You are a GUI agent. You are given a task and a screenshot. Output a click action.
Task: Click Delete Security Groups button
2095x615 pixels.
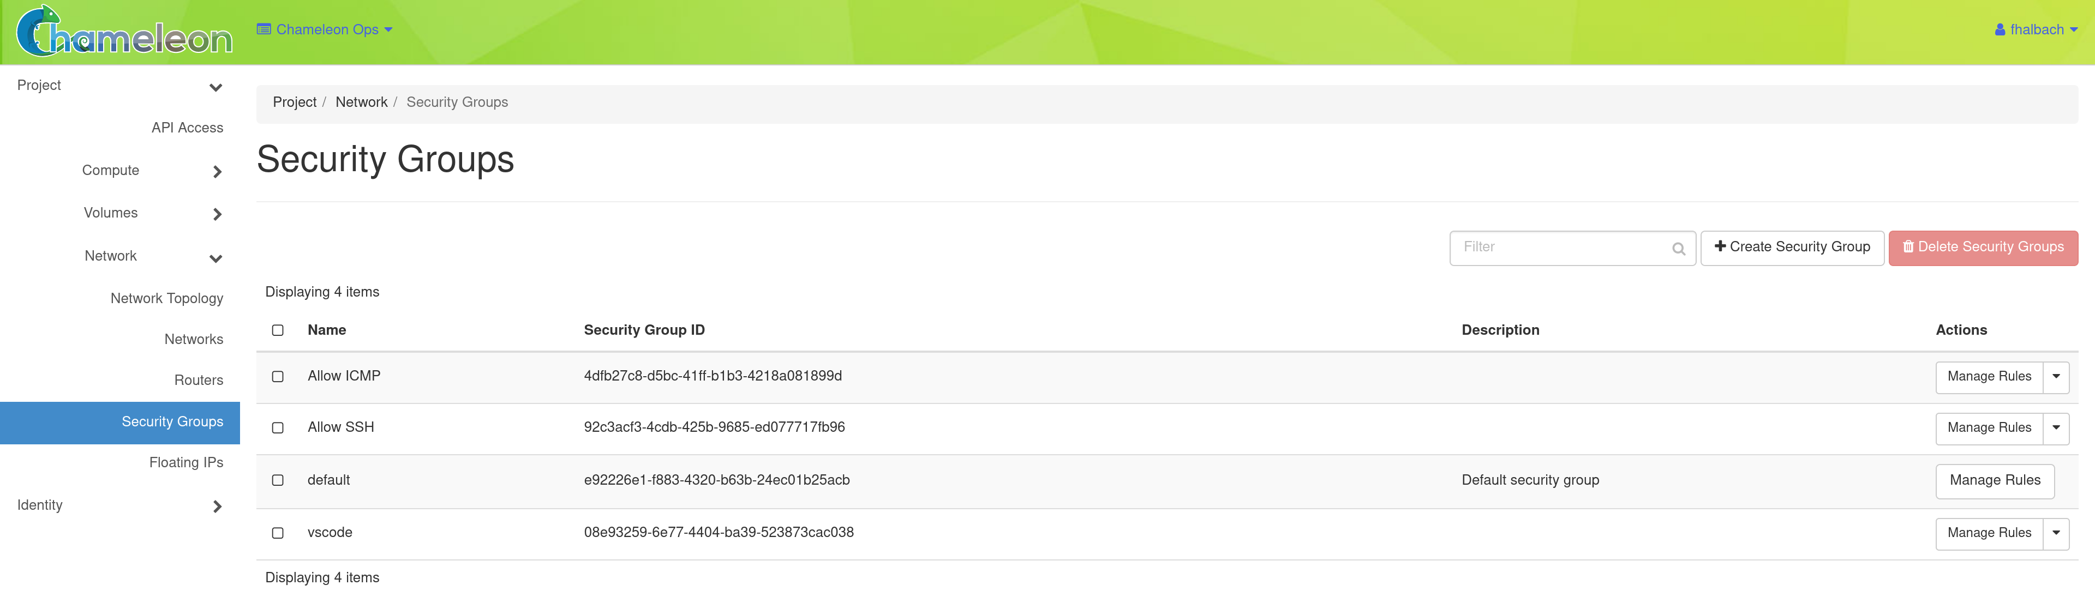[1983, 248]
